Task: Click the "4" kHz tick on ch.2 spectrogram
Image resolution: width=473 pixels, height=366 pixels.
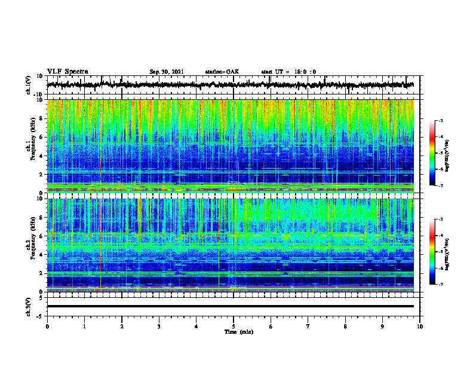Action: point(42,255)
